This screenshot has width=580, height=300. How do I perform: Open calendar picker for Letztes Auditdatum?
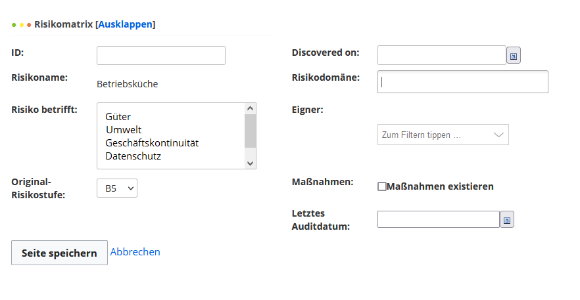(x=507, y=220)
